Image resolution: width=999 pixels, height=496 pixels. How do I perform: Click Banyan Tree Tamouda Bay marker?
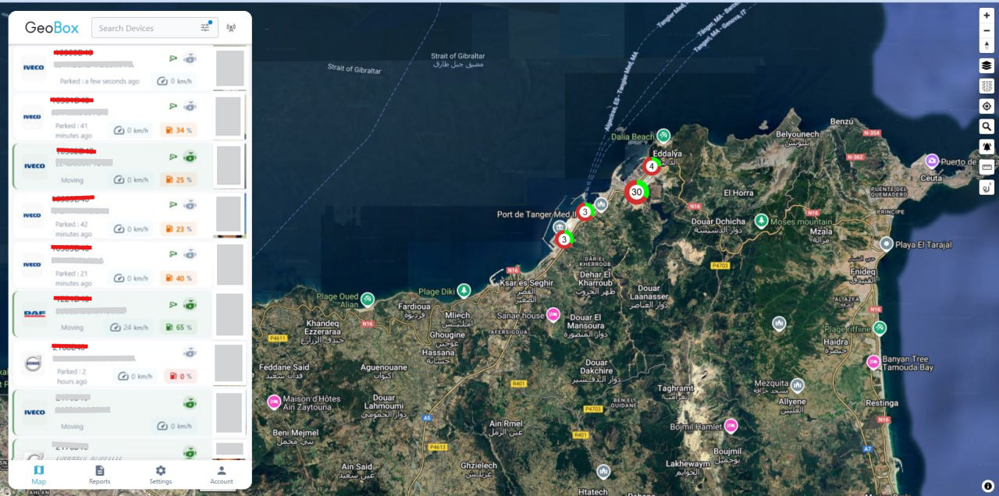tap(873, 362)
